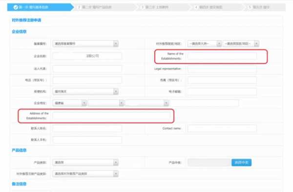Screen dimensions: 293x192
Task: Click the blue select subcategory button
Action: point(241,162)
